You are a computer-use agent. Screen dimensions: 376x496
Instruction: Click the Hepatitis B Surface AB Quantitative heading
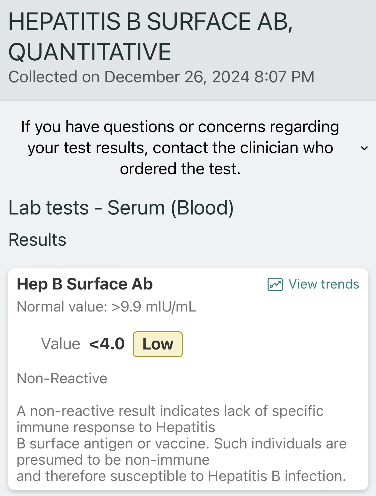click(x=150, y=37)
